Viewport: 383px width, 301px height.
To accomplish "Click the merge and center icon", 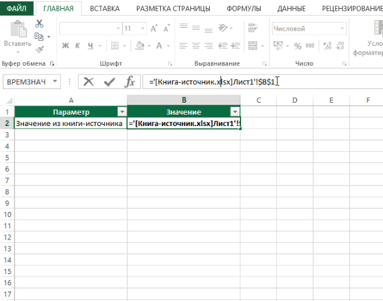I will [x=252, y=46].
